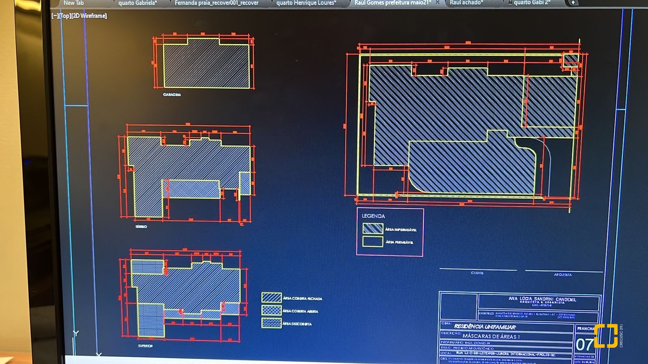Click the LEGENDA heading text
The height and width of the screenshot is (364, 648).
[373, 216]
